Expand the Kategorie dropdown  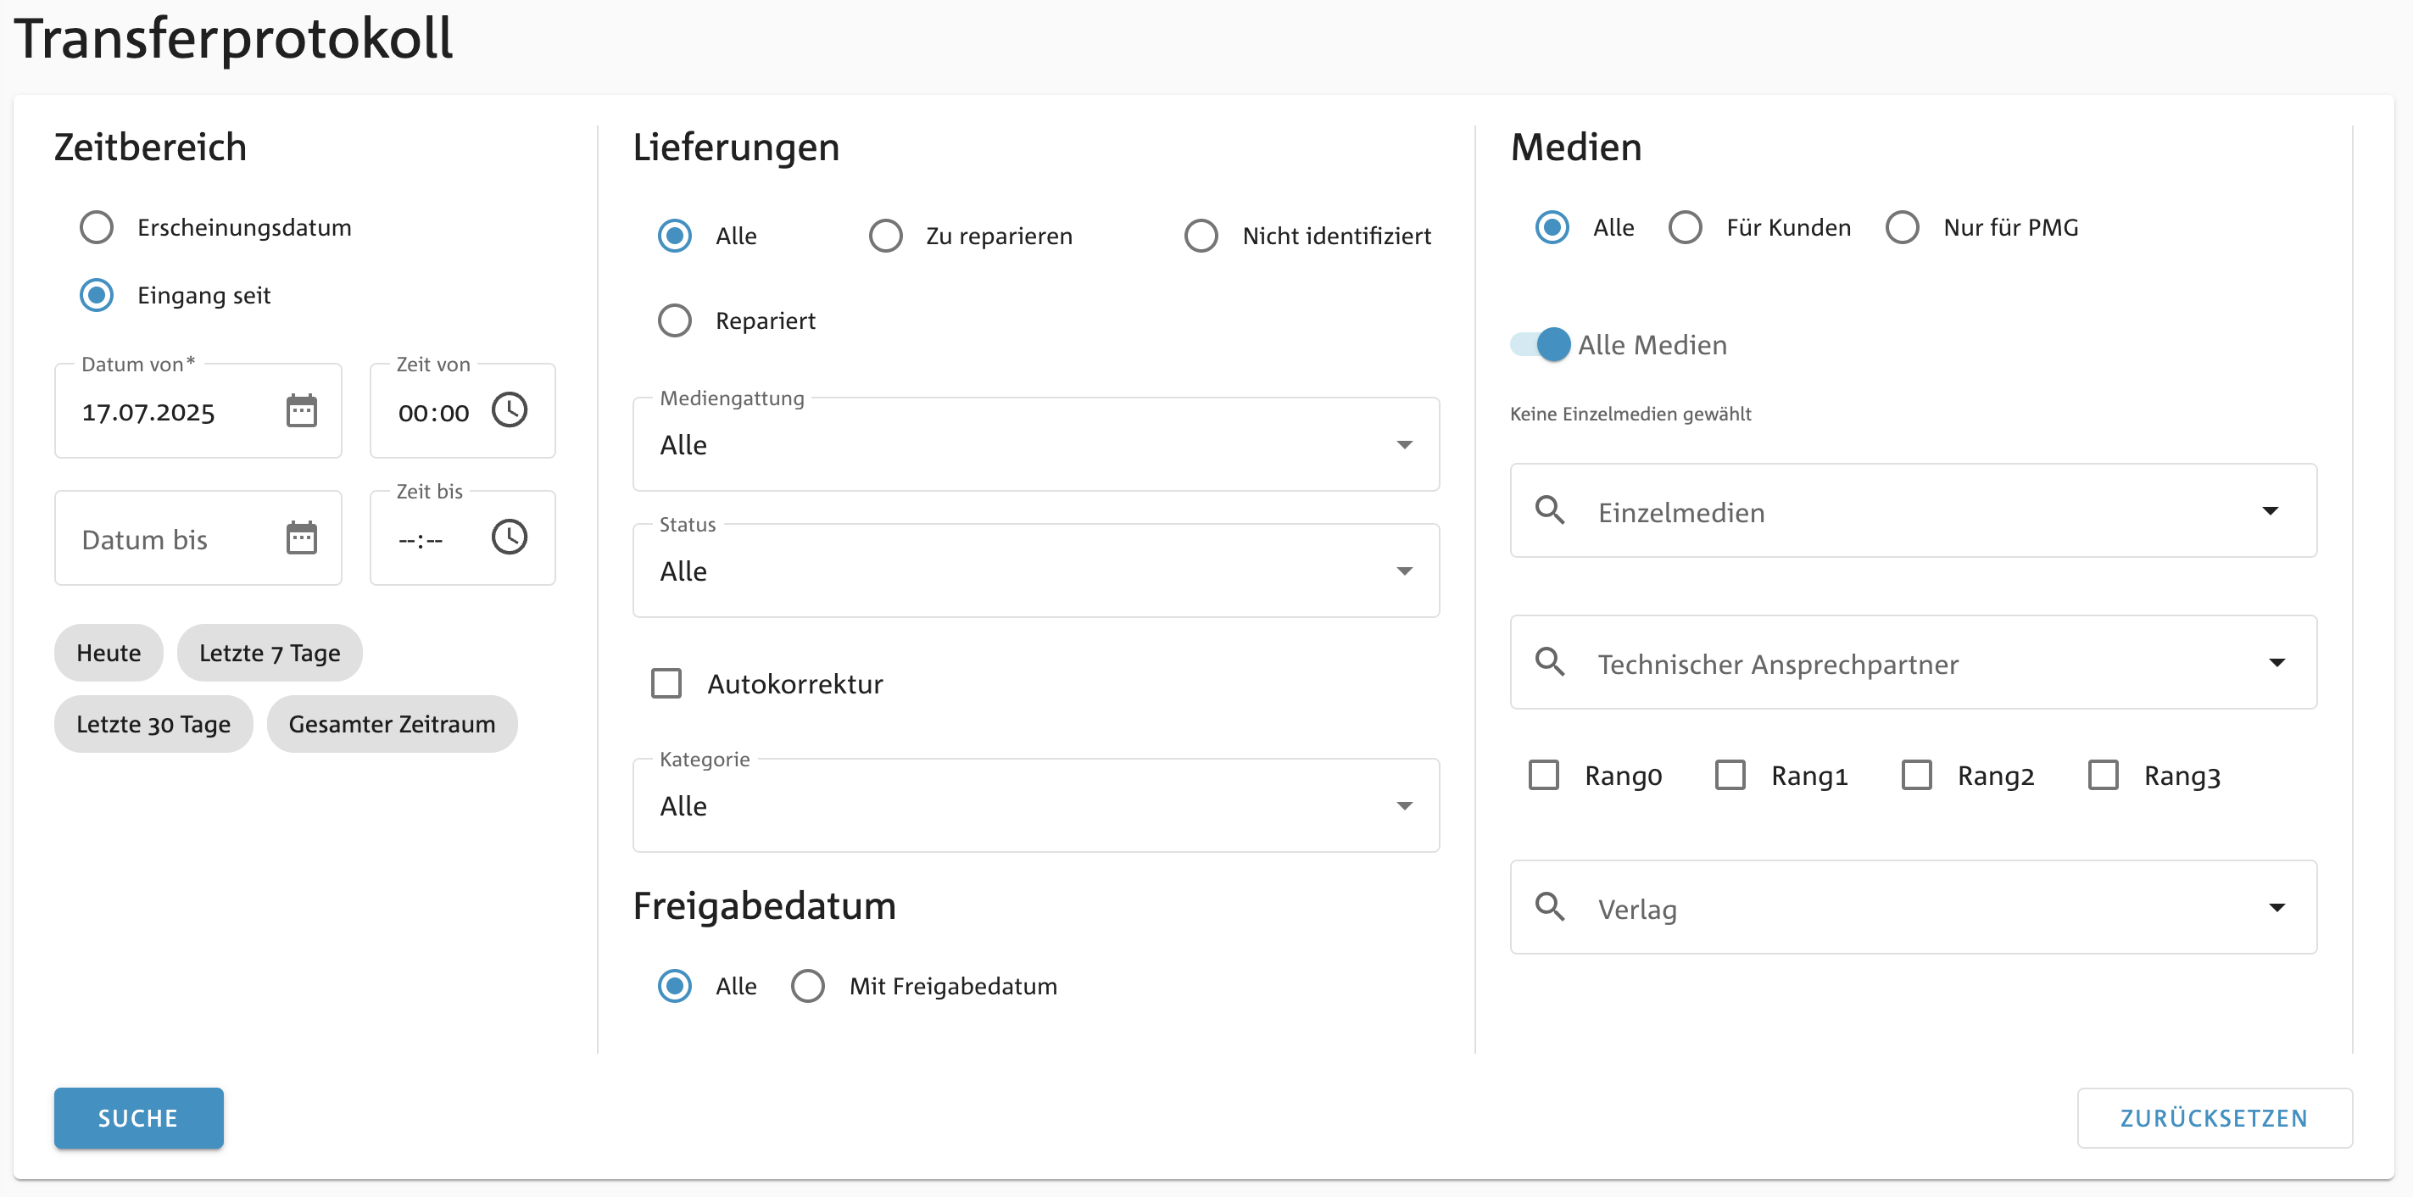pyautogui.click(x=1035, y=806)
